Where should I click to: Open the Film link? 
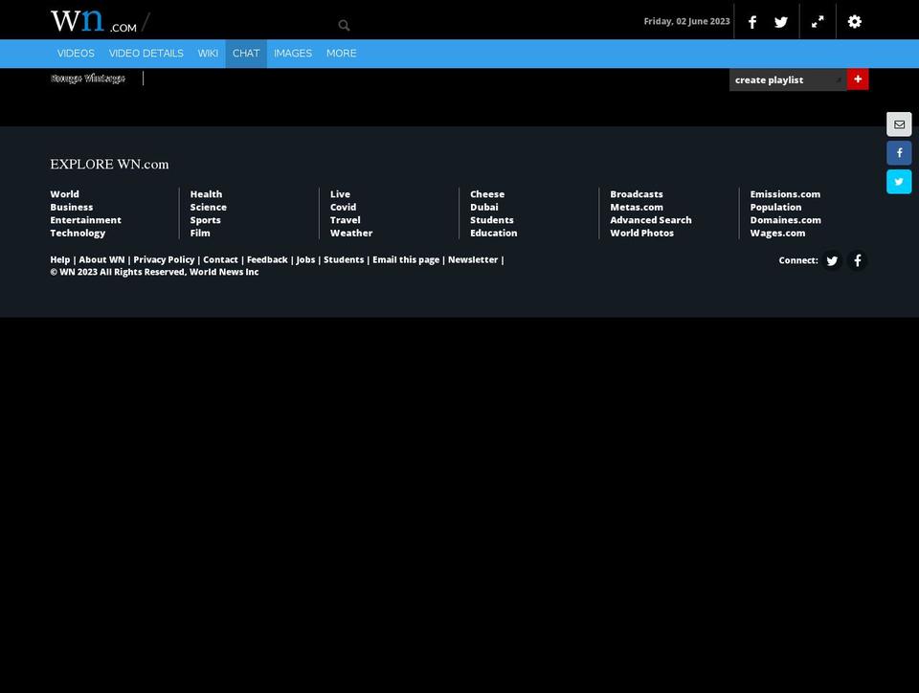(x=200, y=233)
